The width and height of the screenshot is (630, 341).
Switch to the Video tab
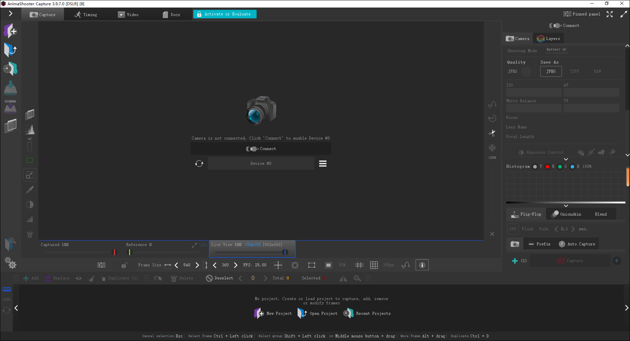pos(128,14)
